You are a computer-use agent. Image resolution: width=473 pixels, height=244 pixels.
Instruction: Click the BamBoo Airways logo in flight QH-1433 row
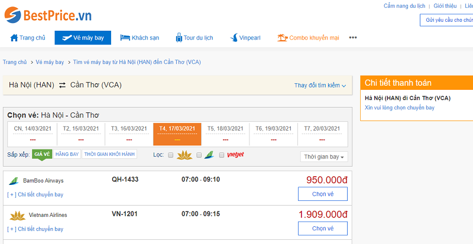pos(14,181)
